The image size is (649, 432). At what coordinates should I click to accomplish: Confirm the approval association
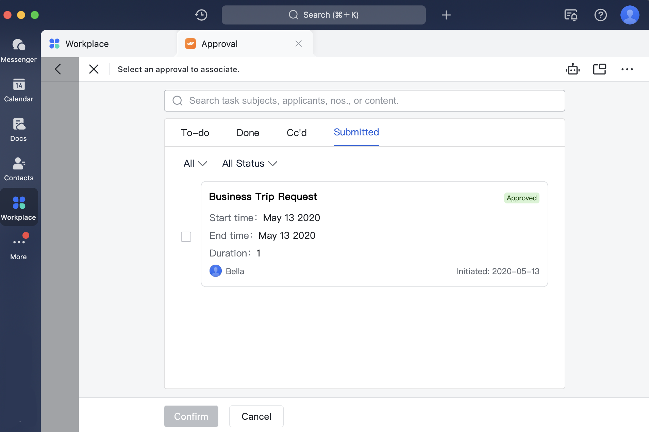tap(191, 416)
